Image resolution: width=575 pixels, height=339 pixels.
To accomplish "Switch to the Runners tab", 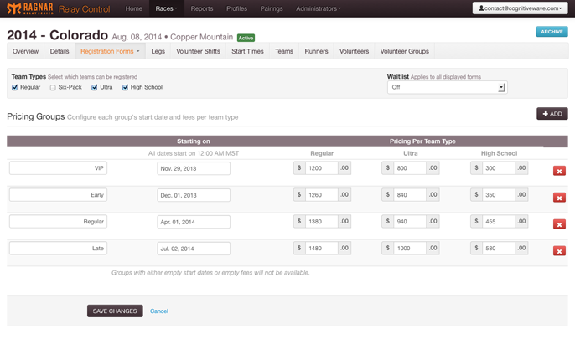I will [x=316, y=51].
